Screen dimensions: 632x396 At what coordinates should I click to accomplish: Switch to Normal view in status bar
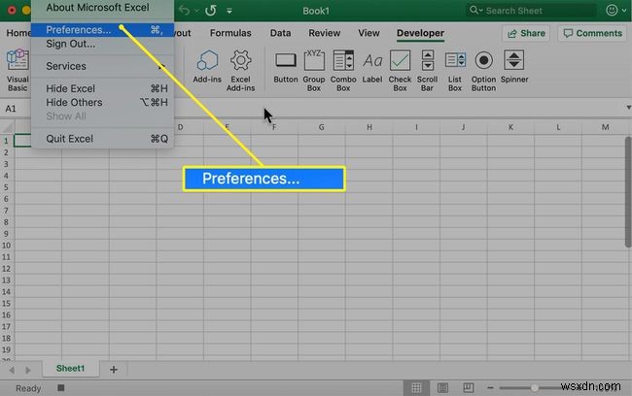[x=416, y=387]
